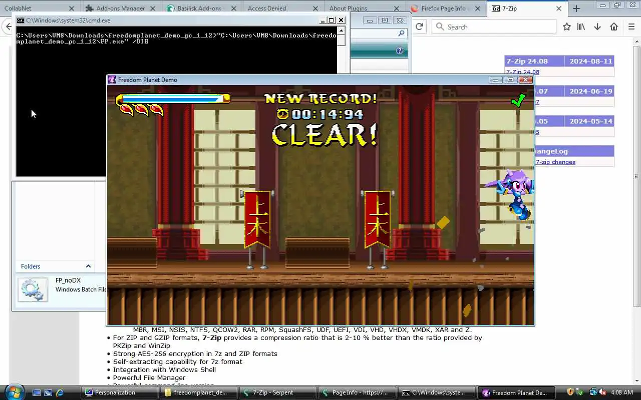The height and width of the screenshot is (400, 641).
Task: Click the FP_noDX file name
Action: pos(68,280)
